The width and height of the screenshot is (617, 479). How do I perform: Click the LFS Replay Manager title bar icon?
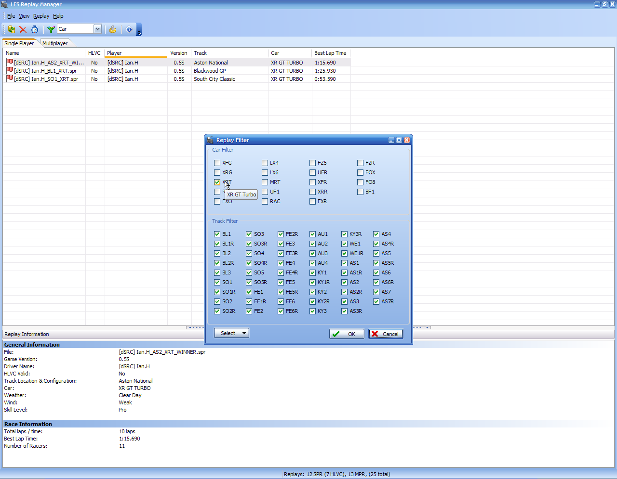[x=5, y=4]
